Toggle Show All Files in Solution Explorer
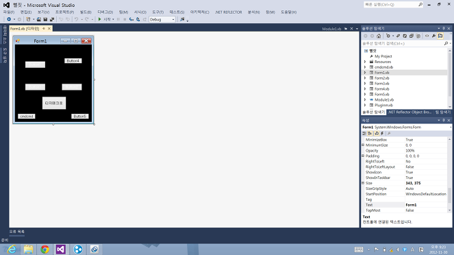This screenshot has width=454, height=255. pyautogui.click(x=418, y=36)
